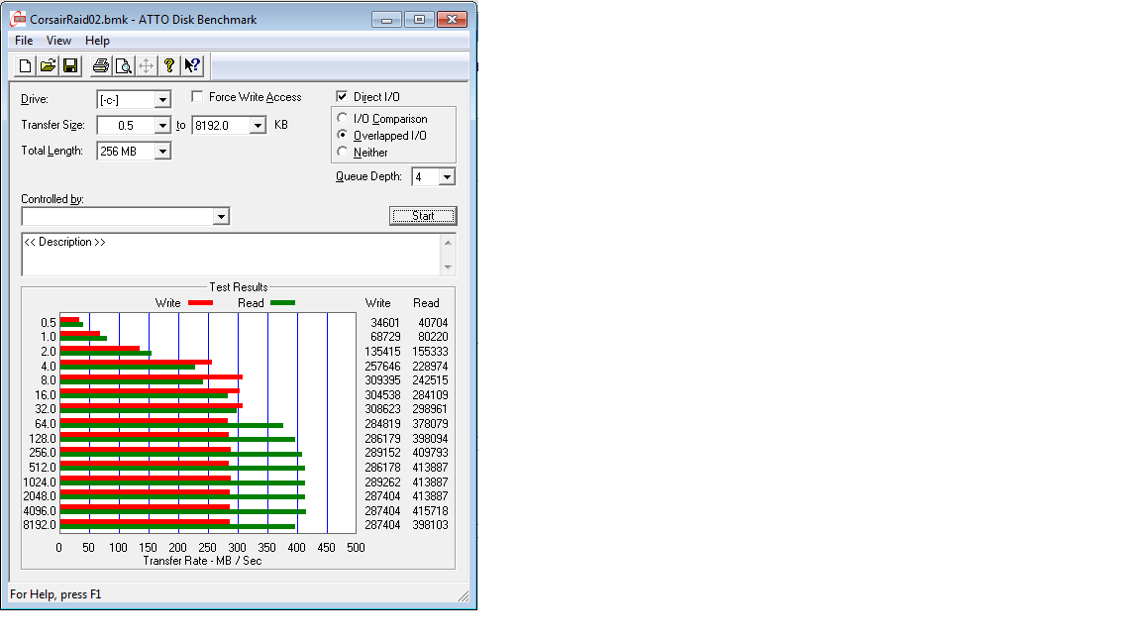
Task: Open a benchmark file with folder icon
Action: click(48, 66)
